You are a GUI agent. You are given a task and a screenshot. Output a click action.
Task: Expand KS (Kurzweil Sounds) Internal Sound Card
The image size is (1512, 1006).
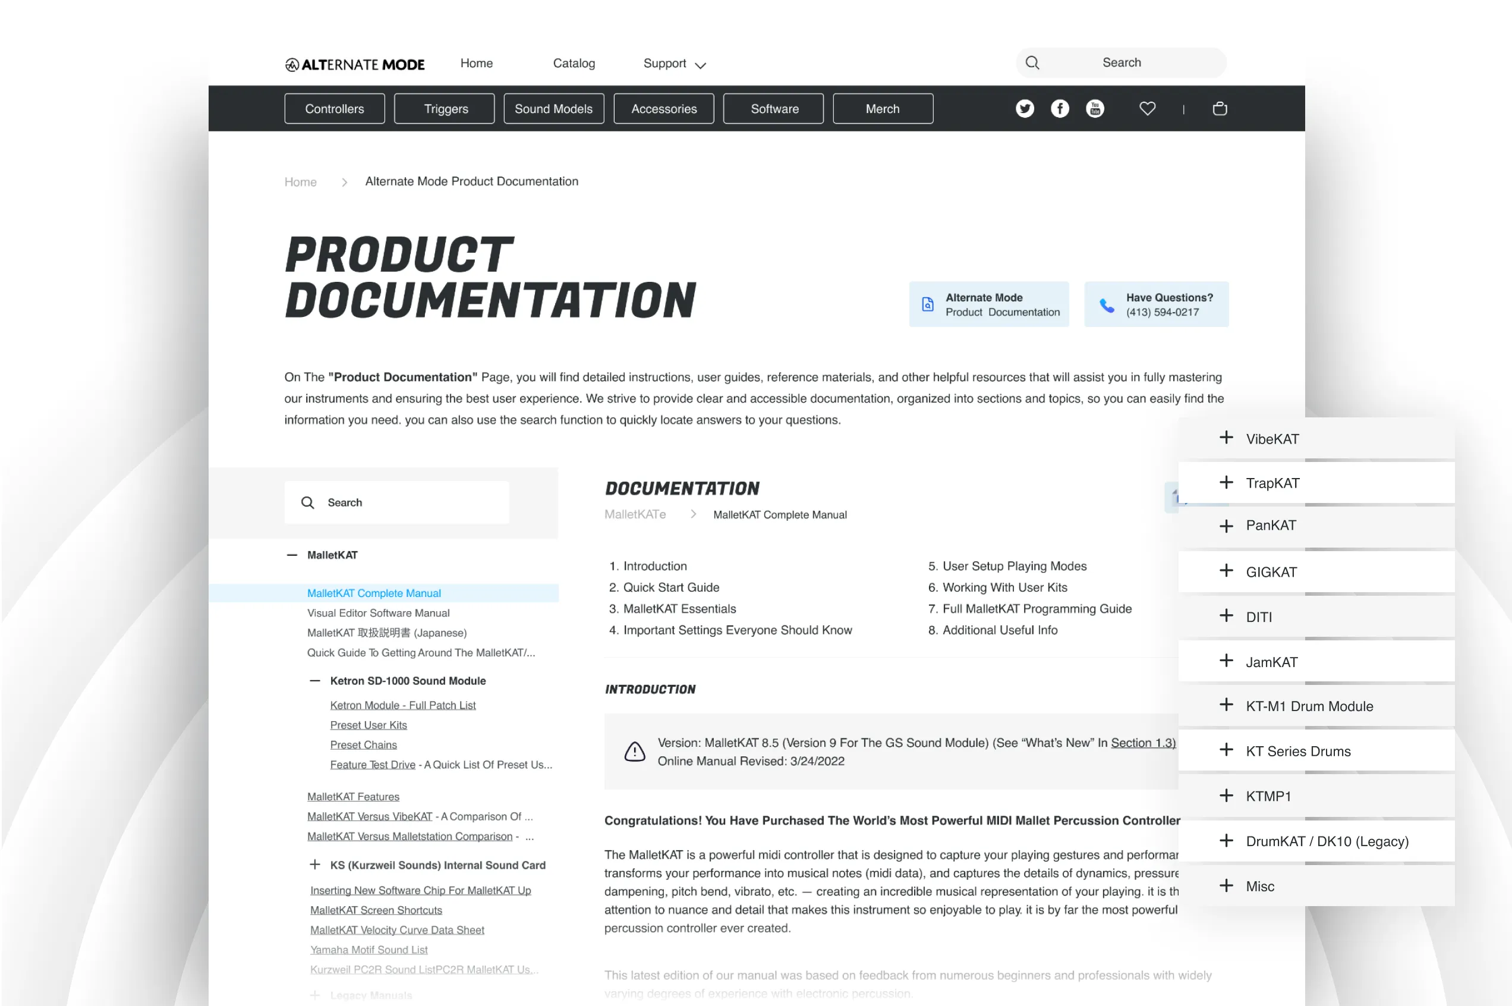[315, 865]
